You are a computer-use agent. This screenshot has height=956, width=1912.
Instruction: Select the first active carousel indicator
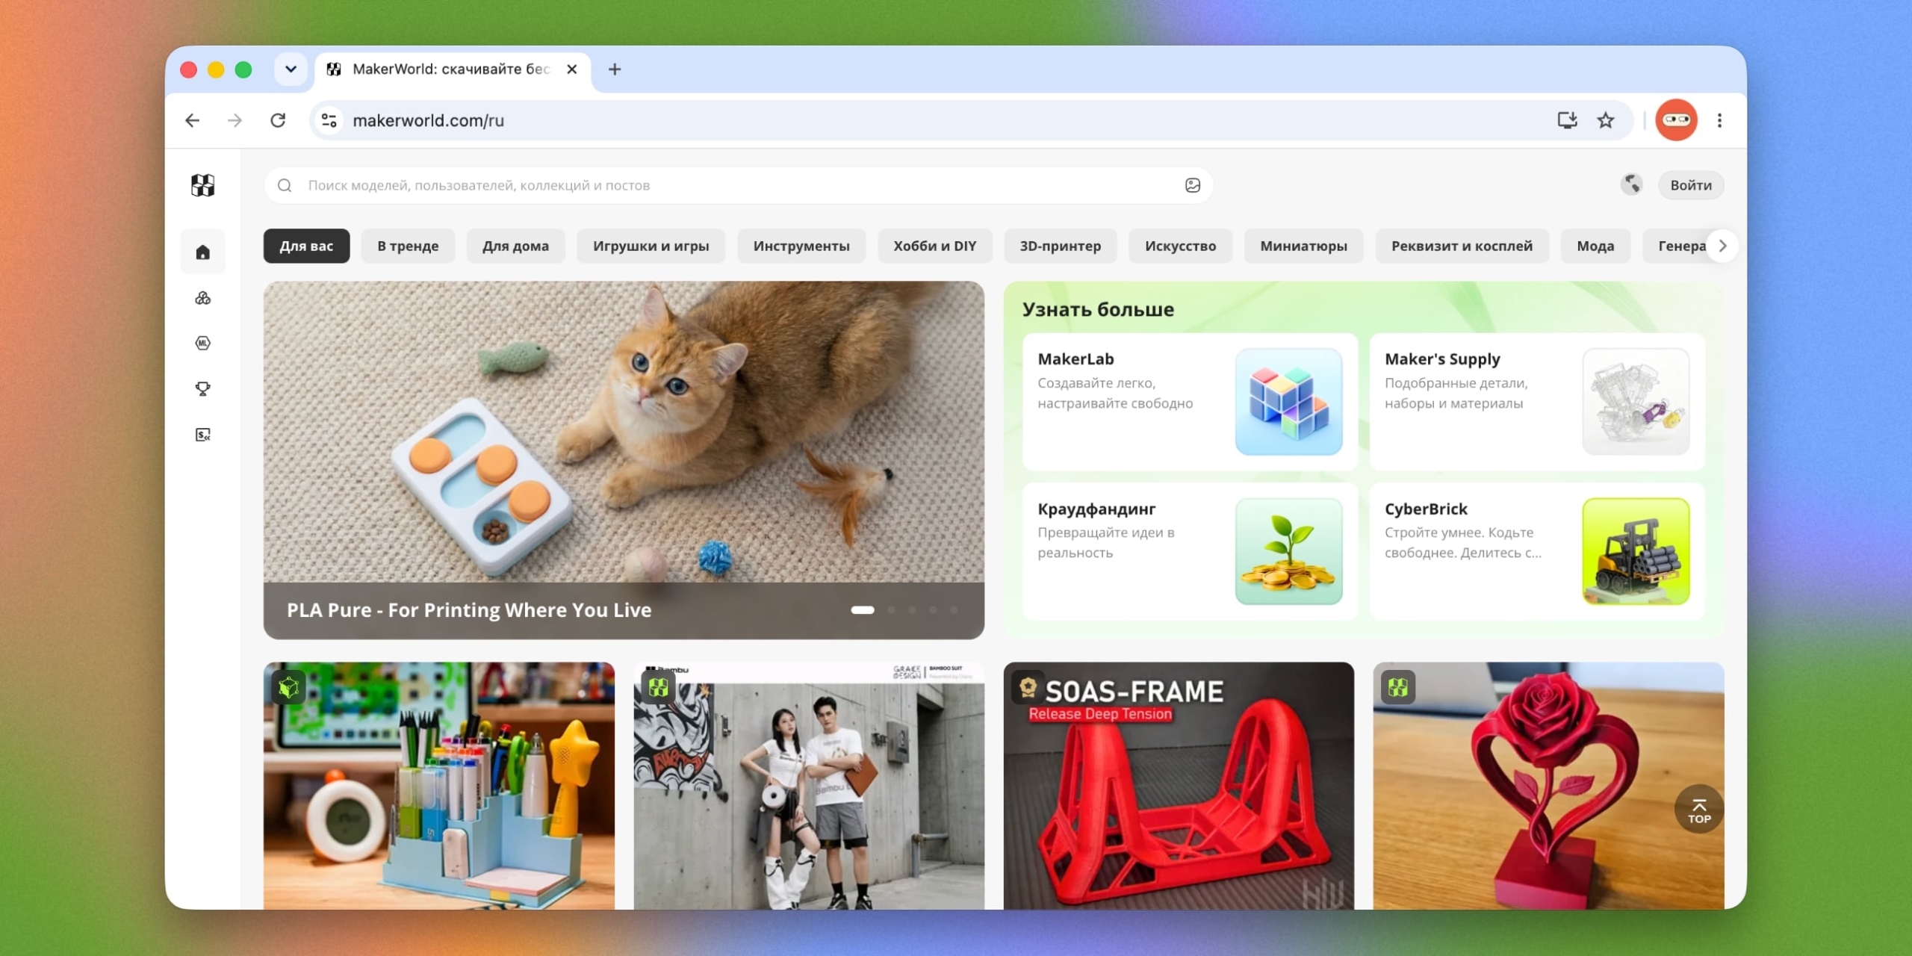pyautogui.click(x=863, y=609)
